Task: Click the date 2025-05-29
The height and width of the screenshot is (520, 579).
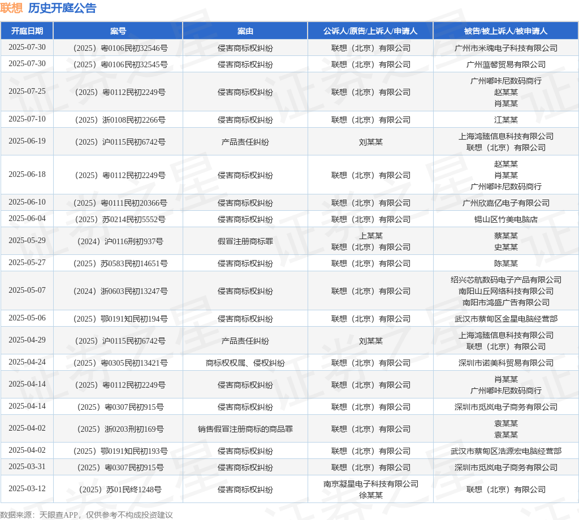Action: pyautogui.click(x=27, y=240)
